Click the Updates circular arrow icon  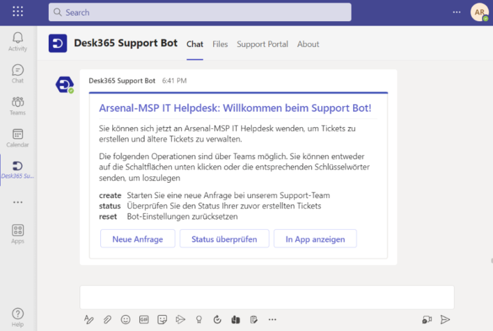[217, 319]
